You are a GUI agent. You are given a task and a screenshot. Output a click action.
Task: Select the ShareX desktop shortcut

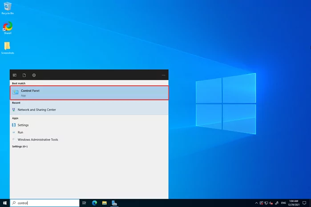click(x=8, y=28)
